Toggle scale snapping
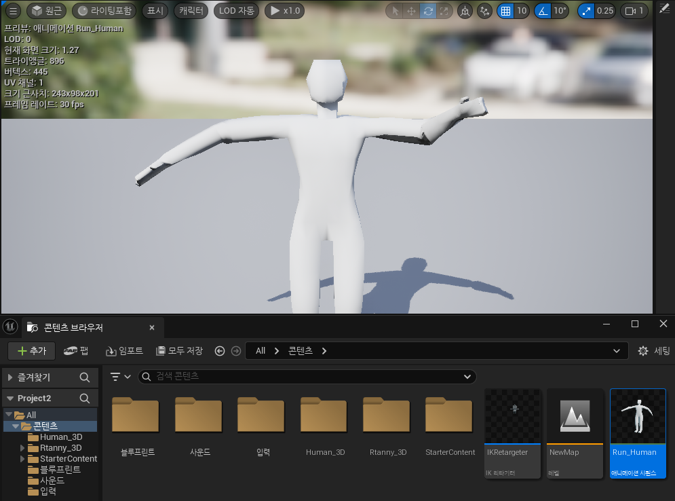Viewport: 675px width, 501px height. pos(587,11)
